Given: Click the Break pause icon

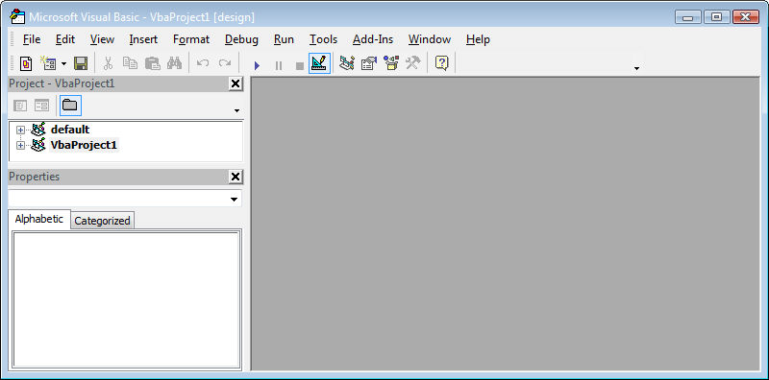Looking at the screenshot, I should [x=279, y=65].
